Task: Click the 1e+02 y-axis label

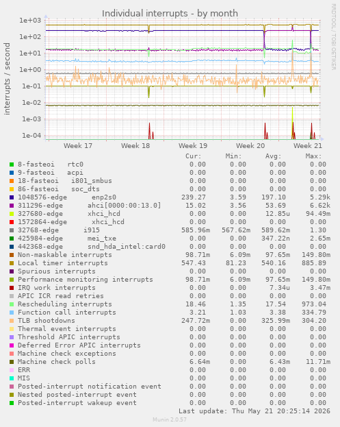Action: [x=30, y=37]
